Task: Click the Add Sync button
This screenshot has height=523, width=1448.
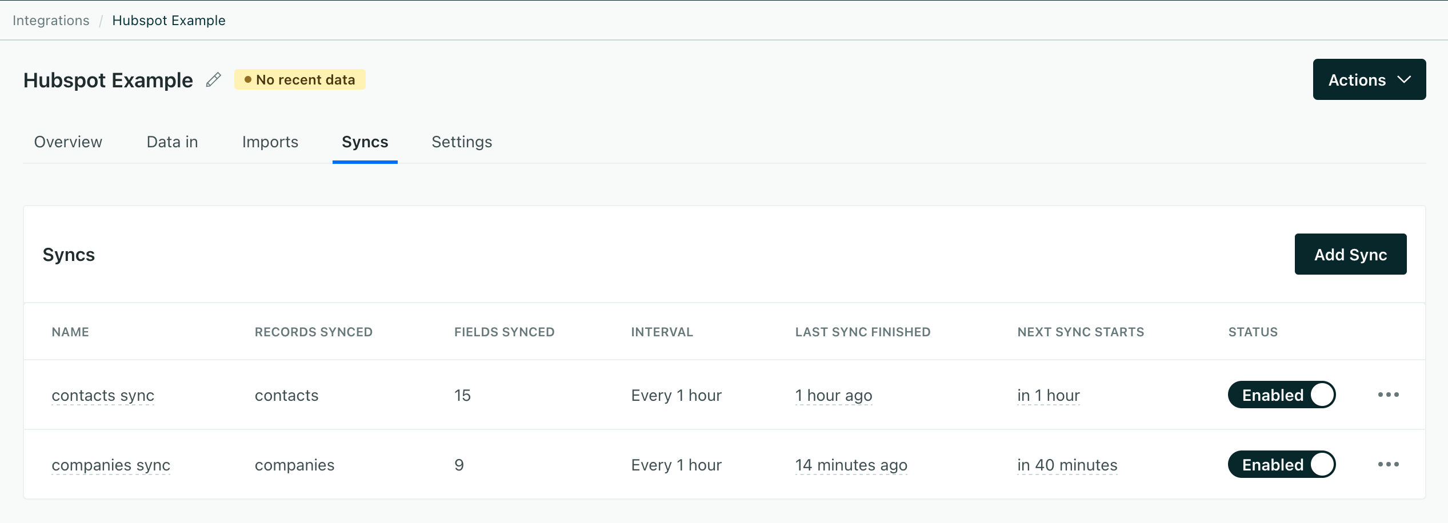Action: (x=1350, y=254)
